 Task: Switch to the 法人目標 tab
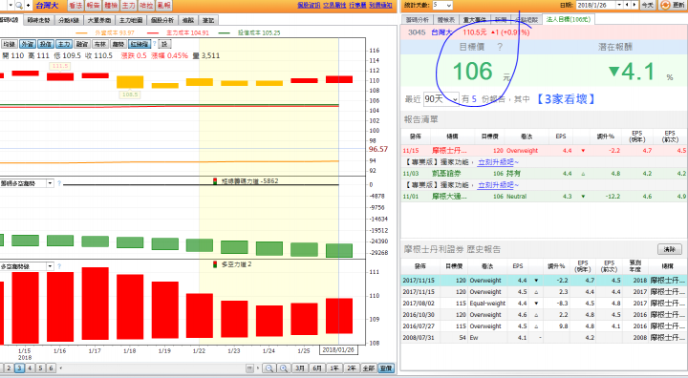tap(569, 19)
